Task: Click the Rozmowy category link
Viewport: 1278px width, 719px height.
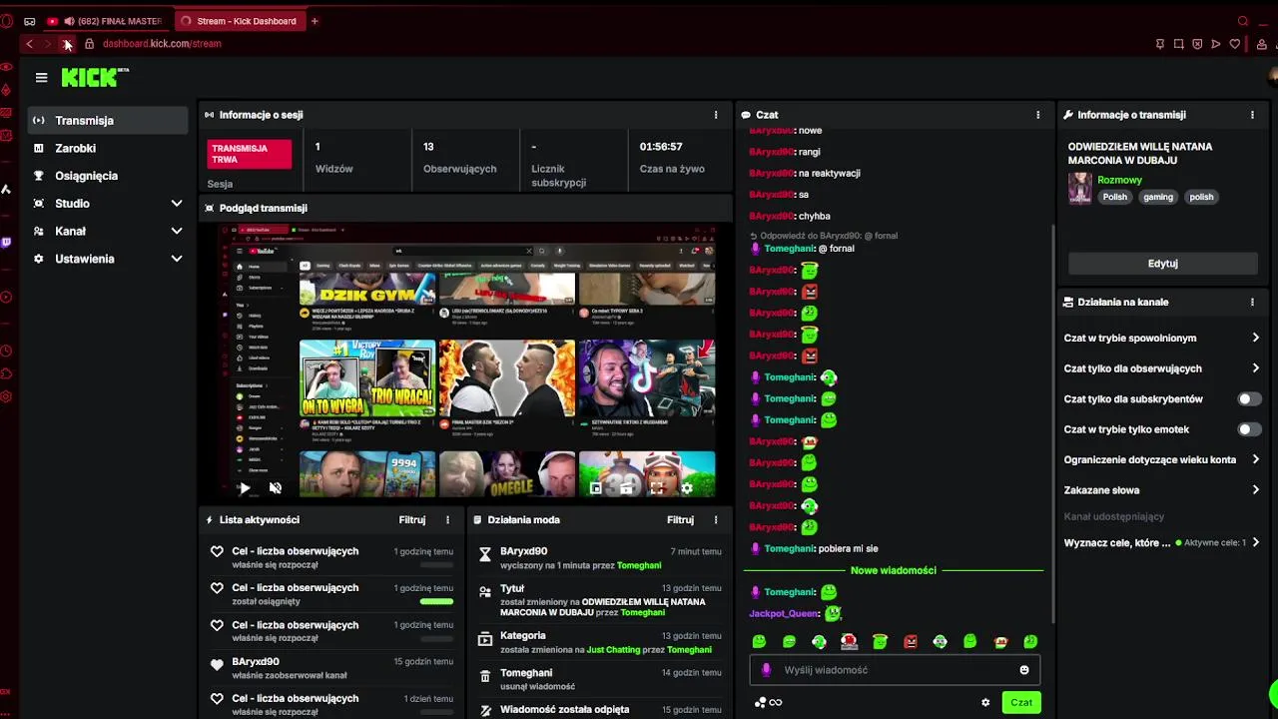Action: (x=1119, y=180)
